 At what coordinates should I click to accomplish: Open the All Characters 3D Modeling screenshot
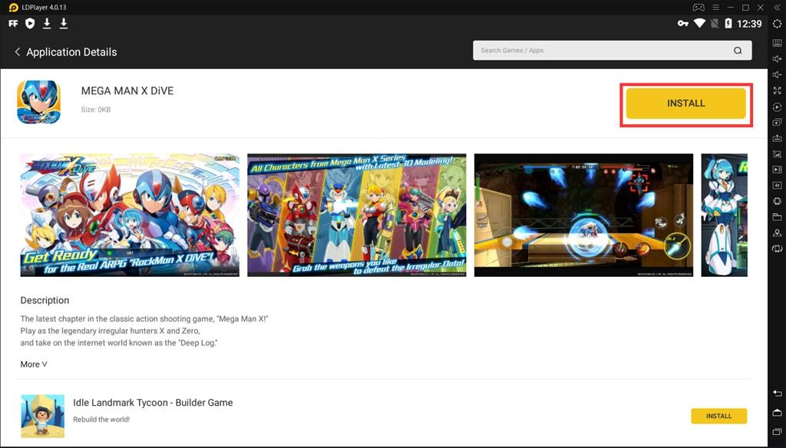pos(356,215)
